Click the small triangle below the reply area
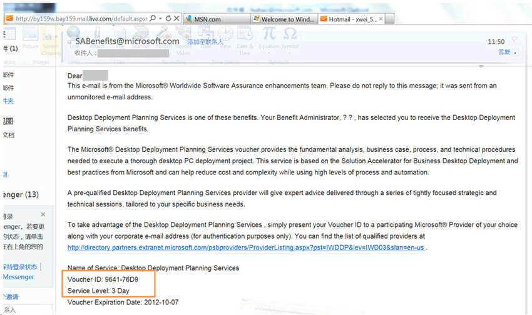532x315 pixels. coord(481,67)
